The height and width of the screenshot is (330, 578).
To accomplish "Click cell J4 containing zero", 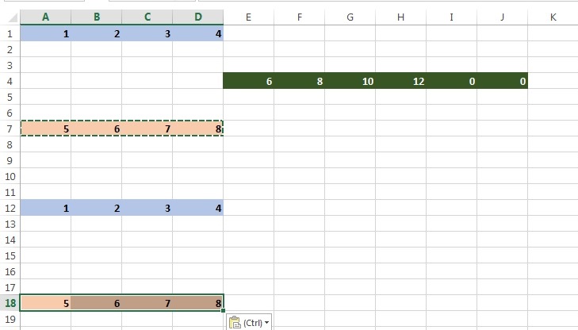I will [502, 81].
